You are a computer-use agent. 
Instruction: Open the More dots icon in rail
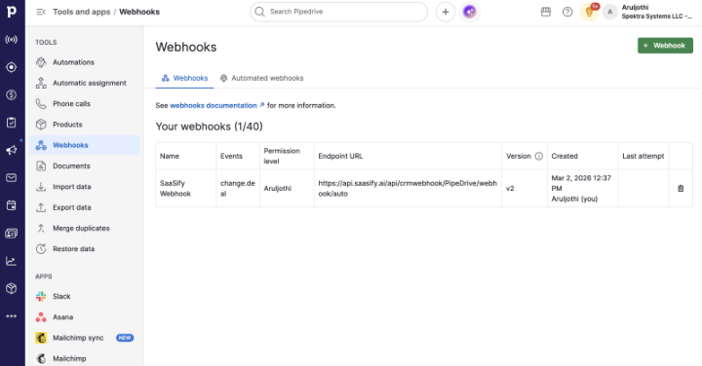(x=12, y=316)
